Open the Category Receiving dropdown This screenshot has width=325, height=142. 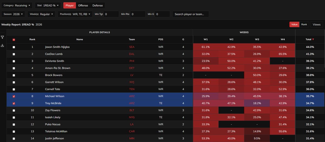[x=17, y=5]
